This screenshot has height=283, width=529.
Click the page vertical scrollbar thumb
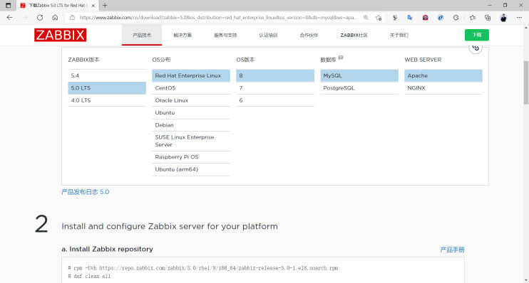pyautogui.click(x=525, y=82)
